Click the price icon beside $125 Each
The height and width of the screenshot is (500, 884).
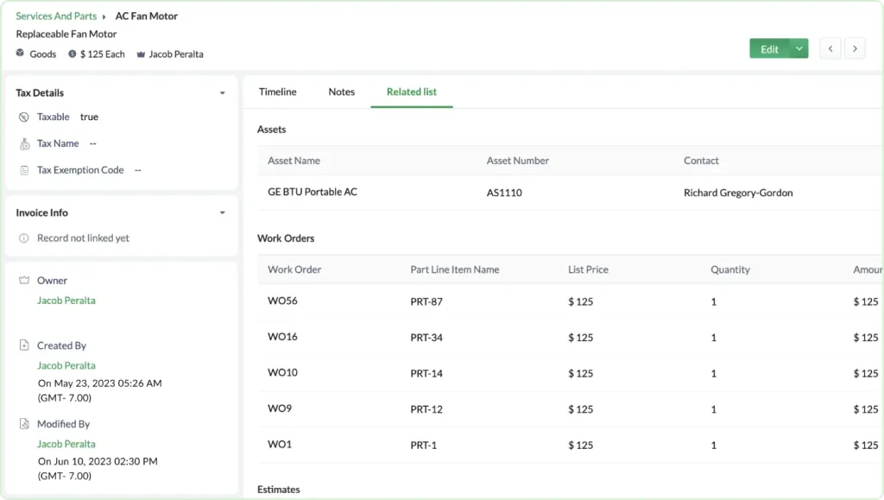pos(73,54)
